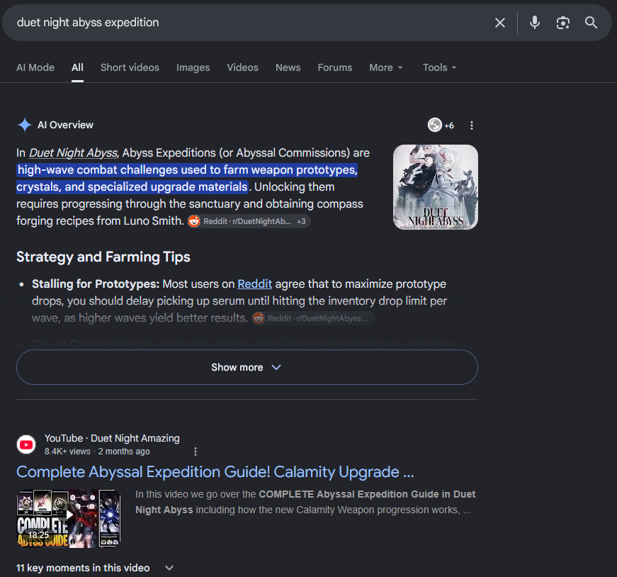Screen dimensions: 617x577
Task: Click the 'AI Overview' label text
Action: [x=65, y=125]
